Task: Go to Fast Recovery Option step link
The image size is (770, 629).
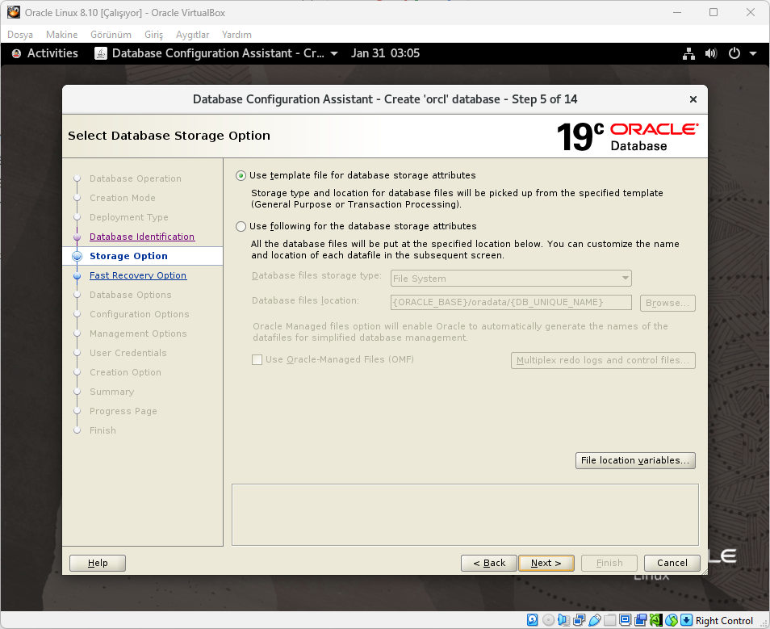Action: (x=138, y=275)
